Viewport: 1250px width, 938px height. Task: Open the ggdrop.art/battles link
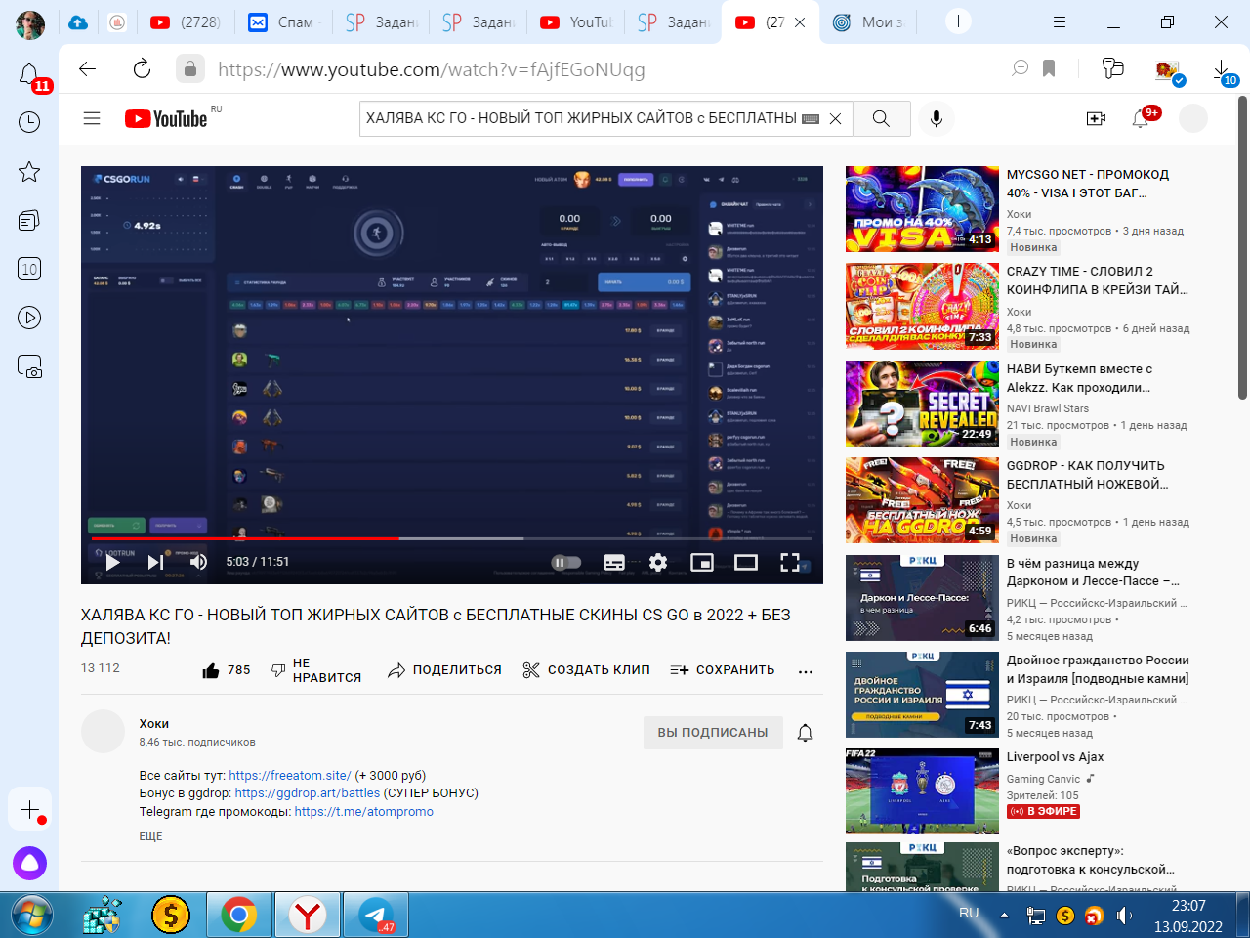pos(308,793)
